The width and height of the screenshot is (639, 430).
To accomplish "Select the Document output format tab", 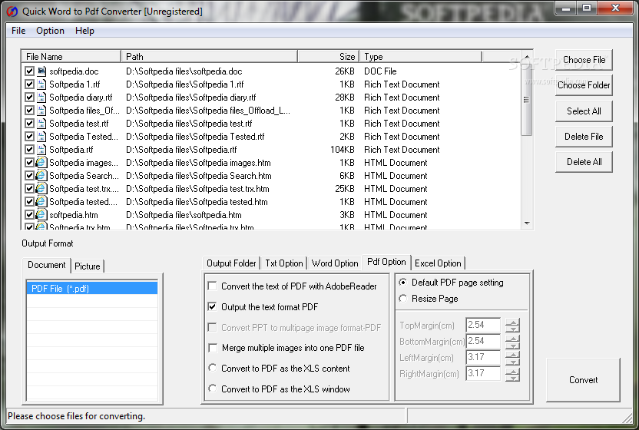I will pyautogui.click(x=46, y=265).
